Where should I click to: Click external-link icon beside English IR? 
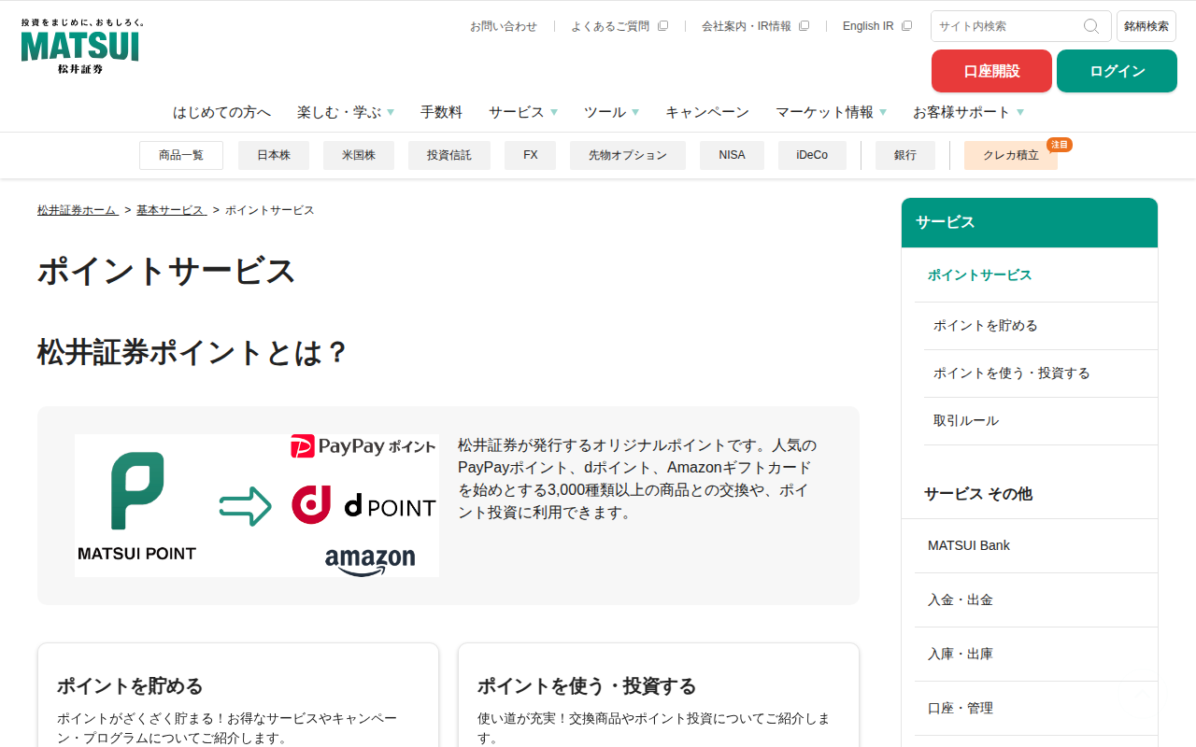[x=906, y=26]
